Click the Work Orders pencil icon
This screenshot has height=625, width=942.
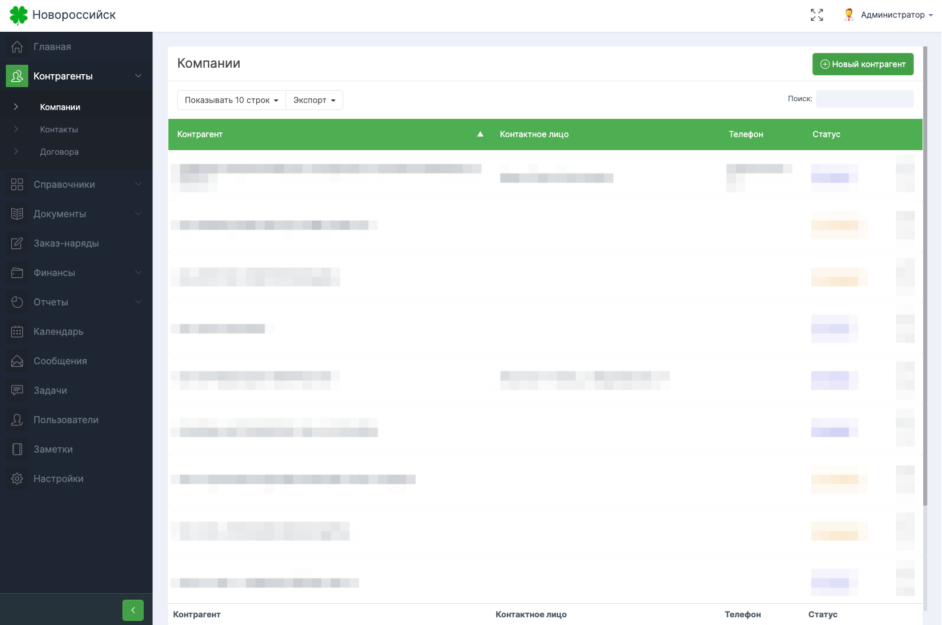tap(17, 244)
